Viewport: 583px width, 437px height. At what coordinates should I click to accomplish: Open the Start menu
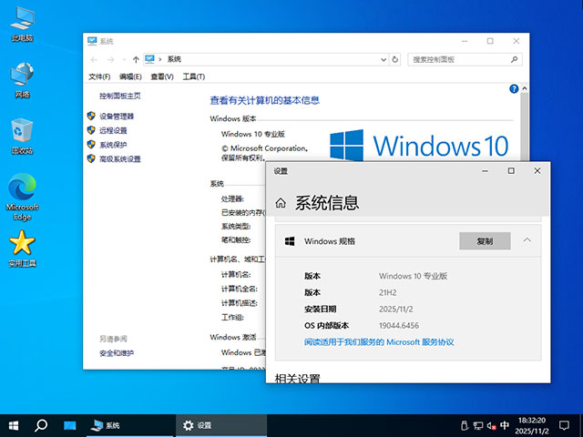pos(14,425)
